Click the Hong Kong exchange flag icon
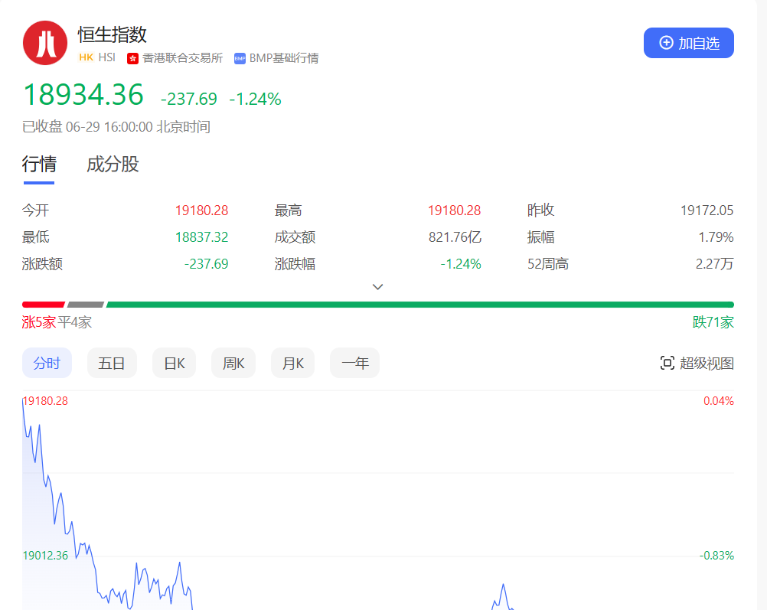This screenshot has width=767, height=610. point(132,58)
